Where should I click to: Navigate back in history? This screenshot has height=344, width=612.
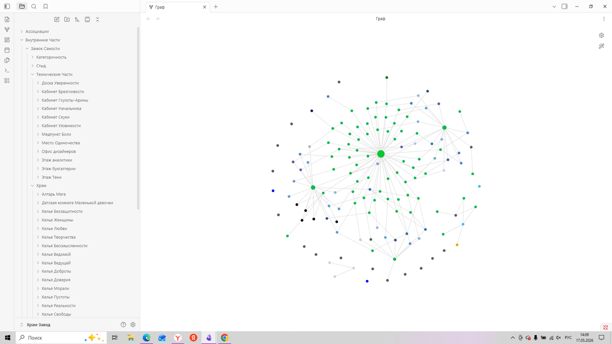pos(148,19)
